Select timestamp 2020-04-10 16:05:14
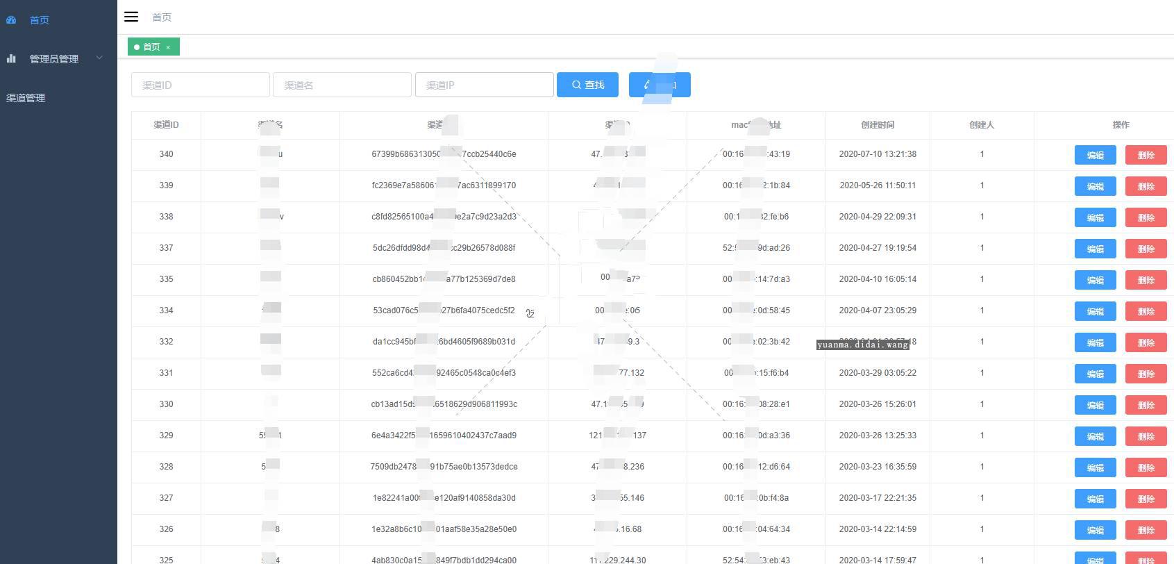 coord(878,279)
